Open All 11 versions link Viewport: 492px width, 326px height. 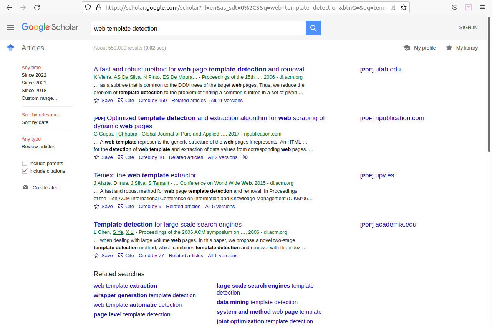tap(227, 101)
